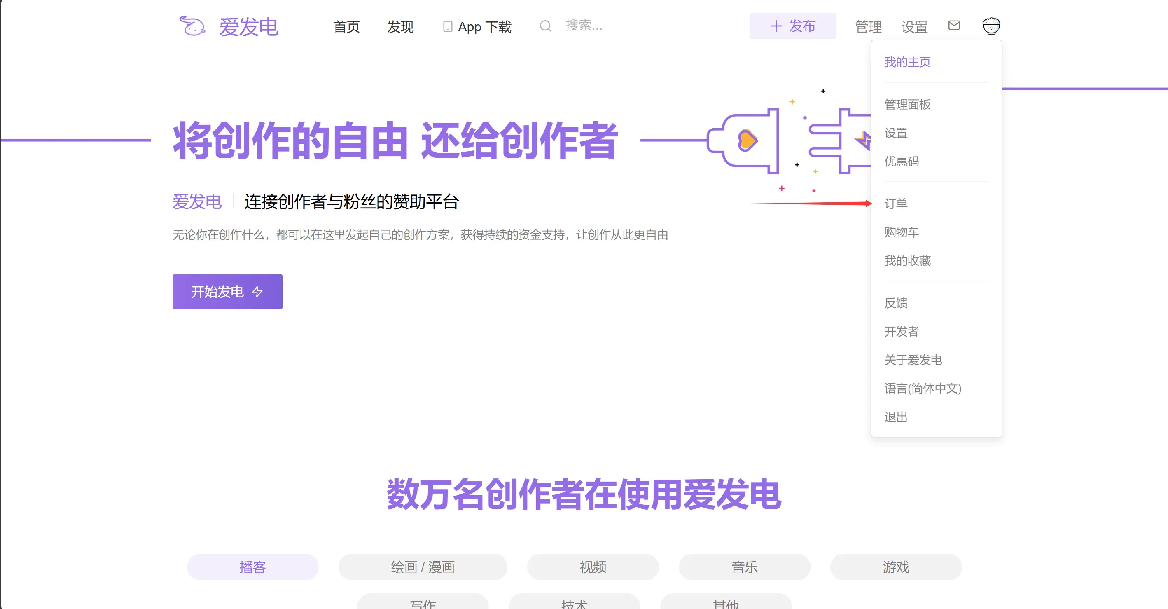Screen dimensions: 1168x609
Task: Click the search magnifier icon
Action: point(545,26)
